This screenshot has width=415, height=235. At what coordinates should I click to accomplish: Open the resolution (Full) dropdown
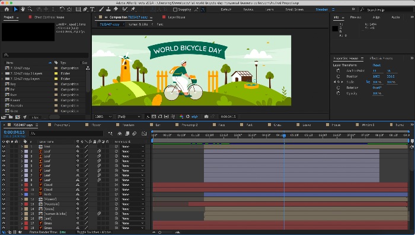(129, 117)
